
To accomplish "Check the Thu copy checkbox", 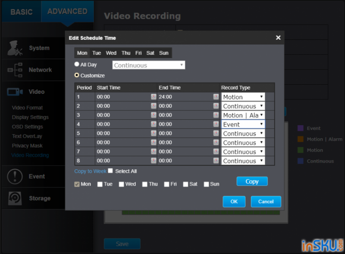I will 145,184.
